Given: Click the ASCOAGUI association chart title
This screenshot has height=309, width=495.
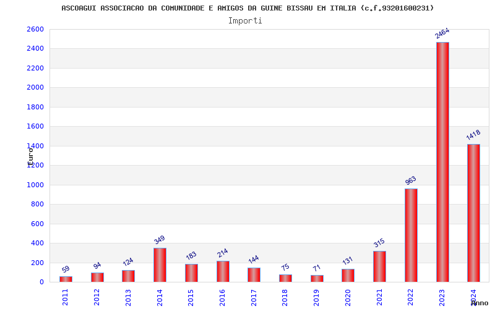Looking at the screenshot, I should click(247, 8).
